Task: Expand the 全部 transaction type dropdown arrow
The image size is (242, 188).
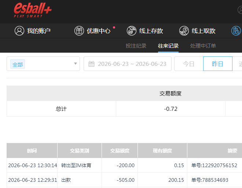Action: [x=76, y=64]
